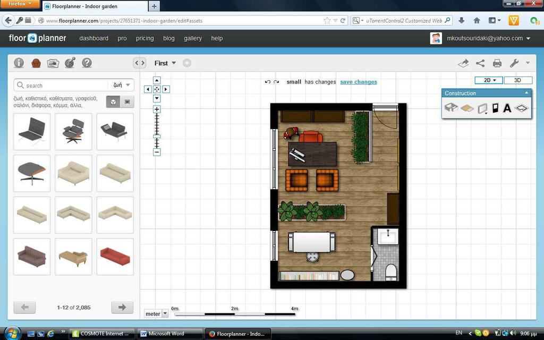
Task: Select the furniture library armchair icon
Action: coord(36,63)
